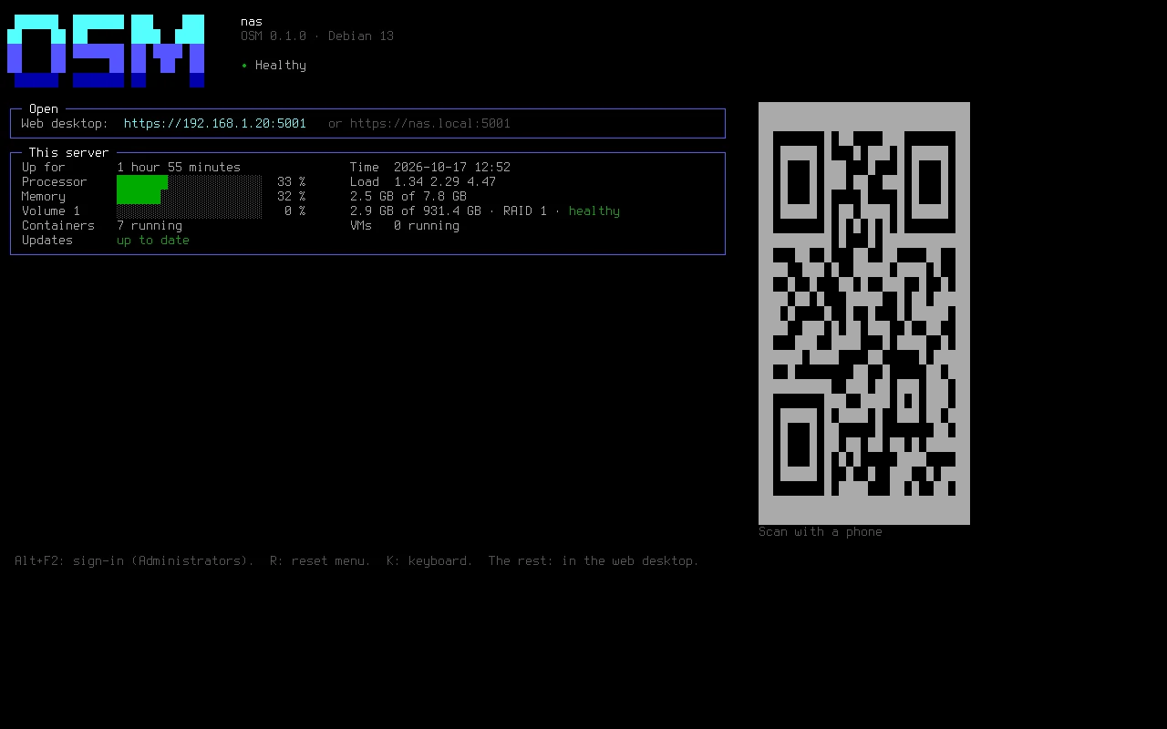The width and height of the screenshot is (1167, 729).
Task: Click the green "healthy" RAID status
Action: click(594, 211)
